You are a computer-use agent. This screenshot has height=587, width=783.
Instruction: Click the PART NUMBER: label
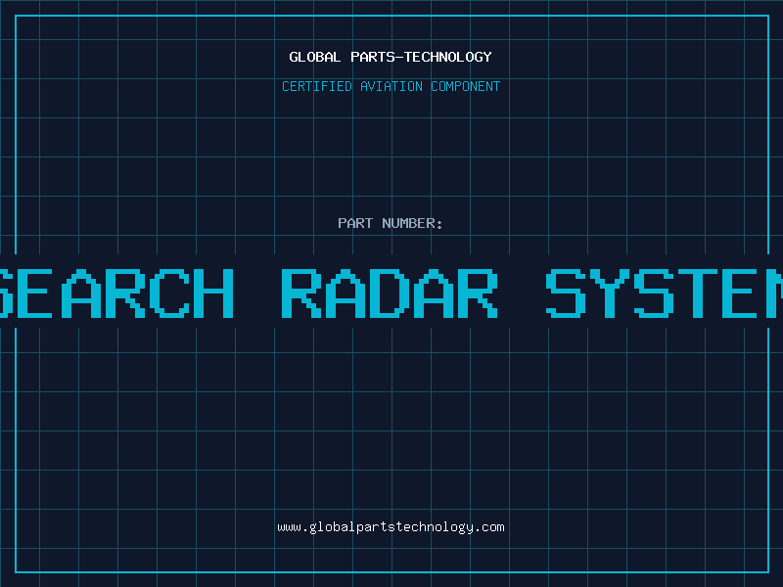click(x=391, y=223)
